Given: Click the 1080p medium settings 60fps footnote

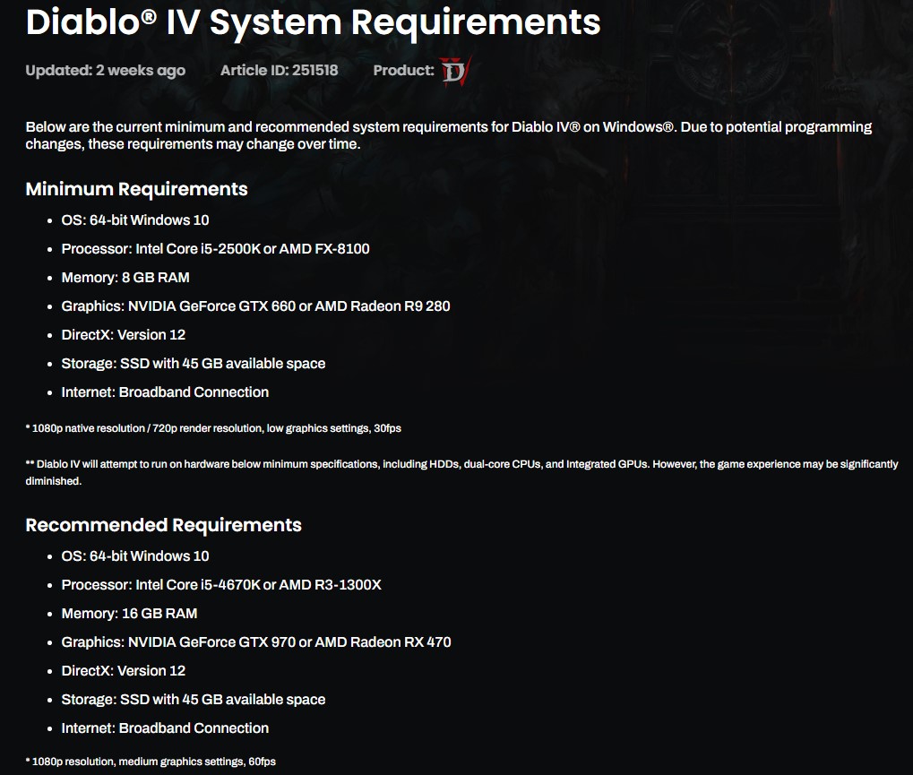Looking at the screenshot, I should click(x=151, y=762).
